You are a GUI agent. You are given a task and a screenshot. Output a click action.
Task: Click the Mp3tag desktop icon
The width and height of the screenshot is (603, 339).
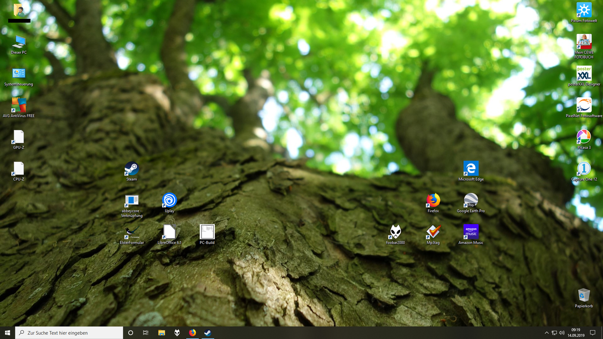click(x=433, y=232)
